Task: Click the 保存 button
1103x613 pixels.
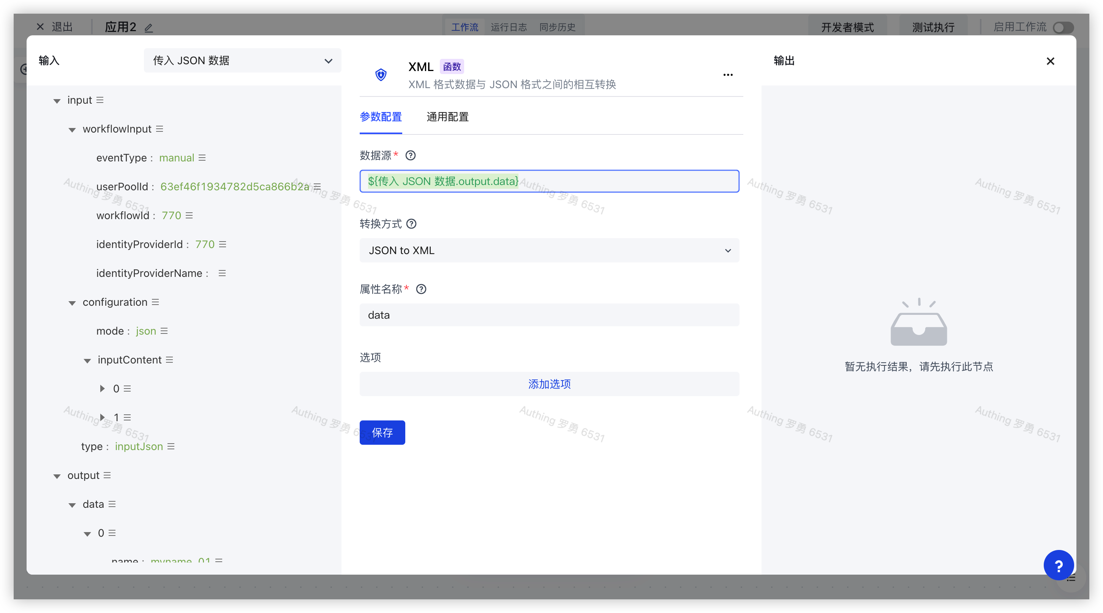Action: (x=382, y=432)
